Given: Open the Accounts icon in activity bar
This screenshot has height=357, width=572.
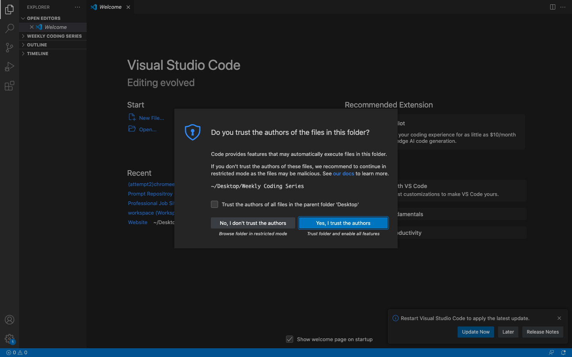Looking at the screenshot, I should tap(10, 320).
